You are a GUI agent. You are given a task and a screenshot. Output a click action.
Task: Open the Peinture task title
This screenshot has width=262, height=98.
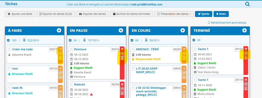tap(80, 49)
